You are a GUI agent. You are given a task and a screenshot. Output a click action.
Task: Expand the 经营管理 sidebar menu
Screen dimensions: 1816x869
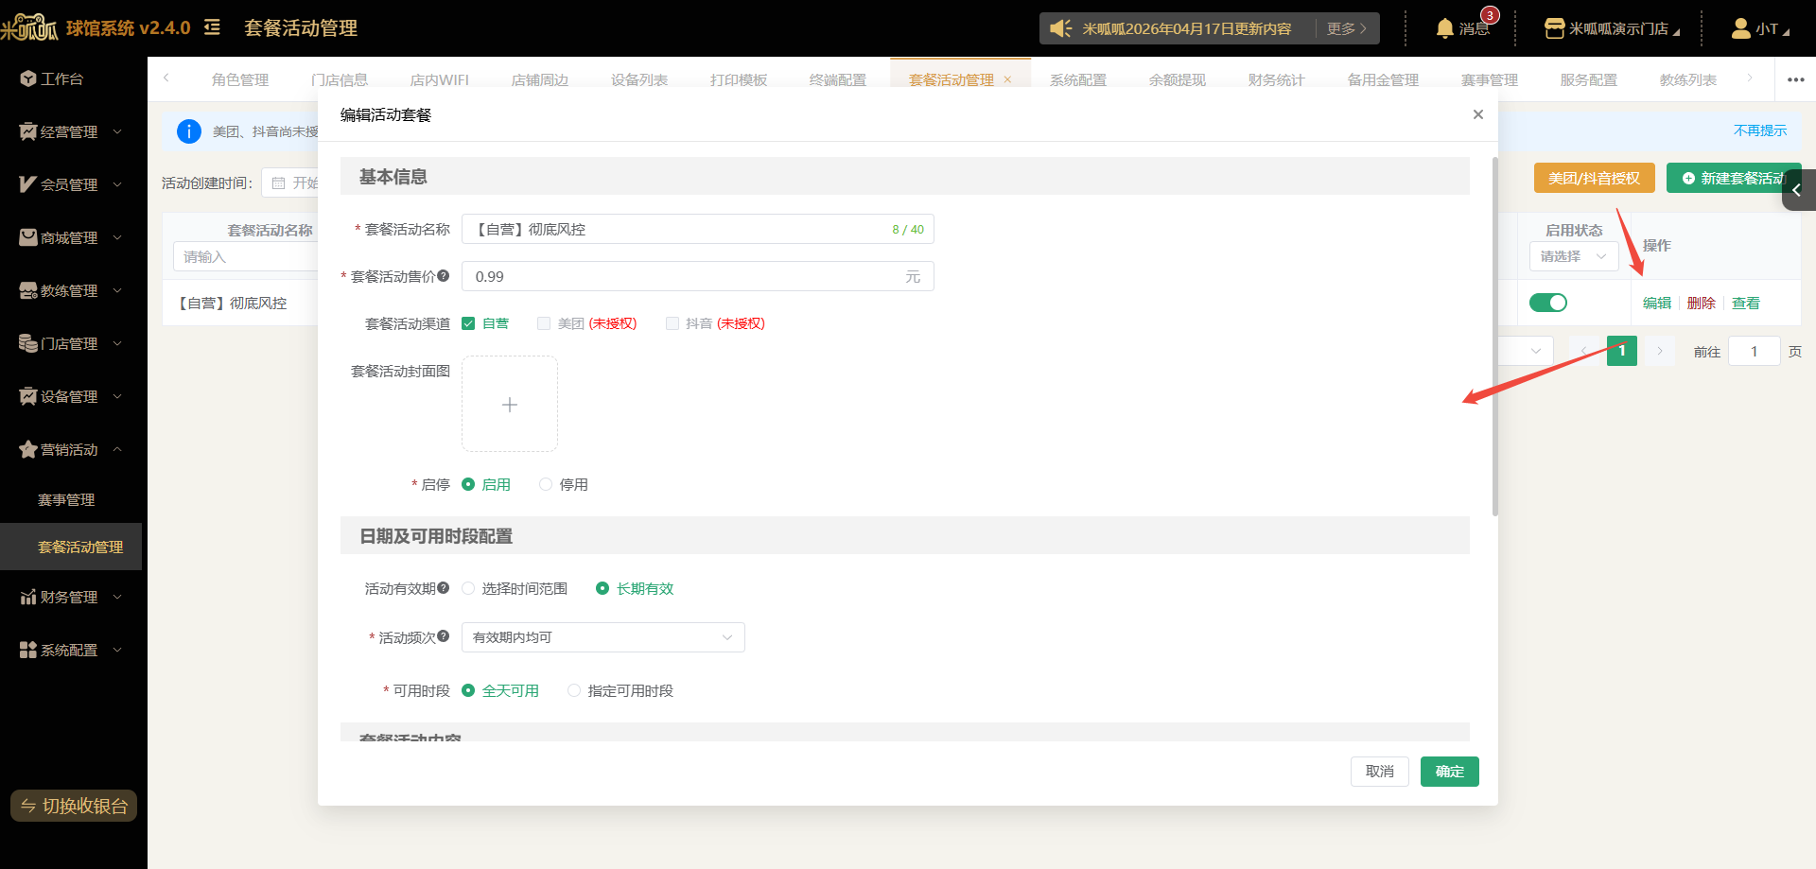117,131
